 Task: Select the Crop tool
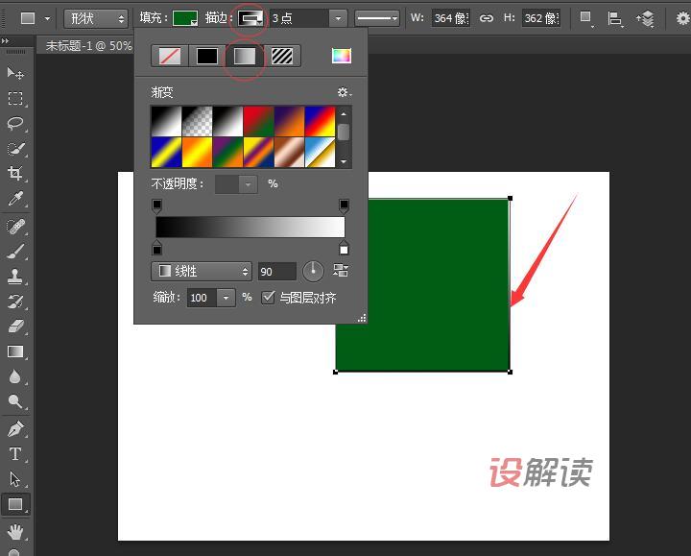pos(15,174)
